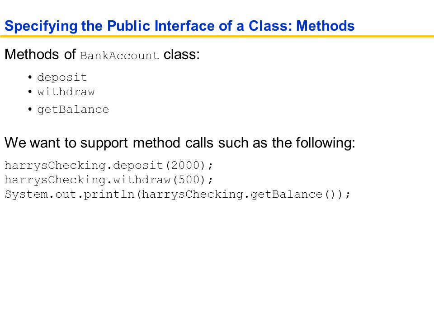Click the 'Methods of' intro text

[x=40, y=54]
